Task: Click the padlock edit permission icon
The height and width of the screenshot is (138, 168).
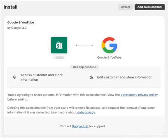Action: pos(91,77)
